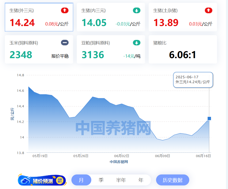Image resolution: width=228 pixels, height=189 pixels.
Task: Click 玉米(饲料原料) card title
Action: pyautogui.click(x=24, y=43)
